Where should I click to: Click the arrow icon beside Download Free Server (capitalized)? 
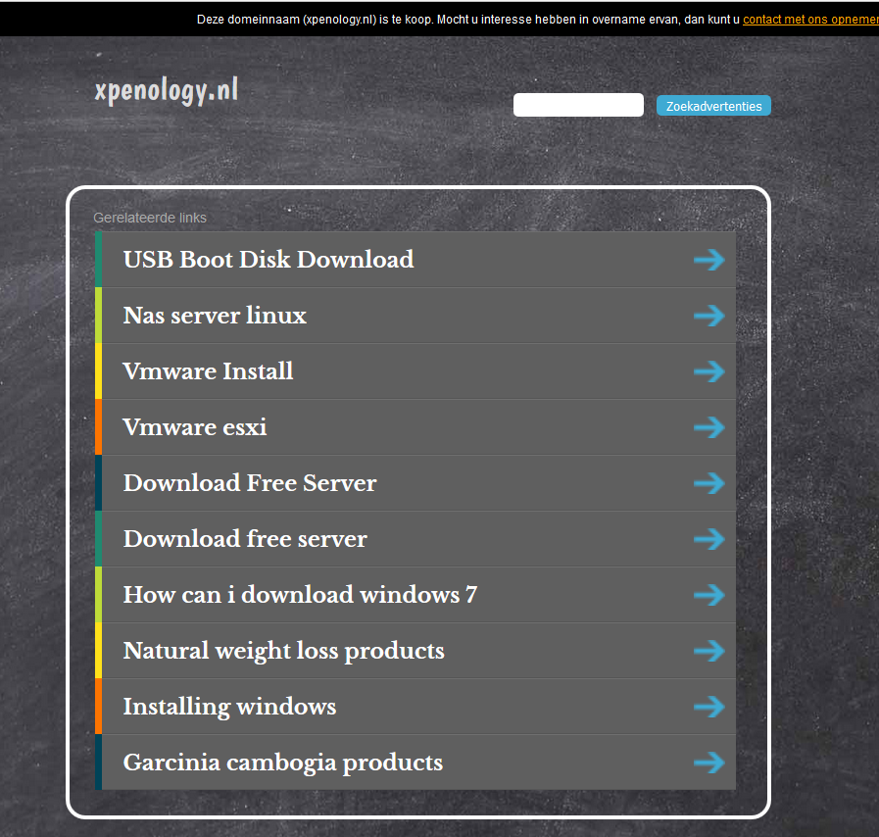point(709,483)
